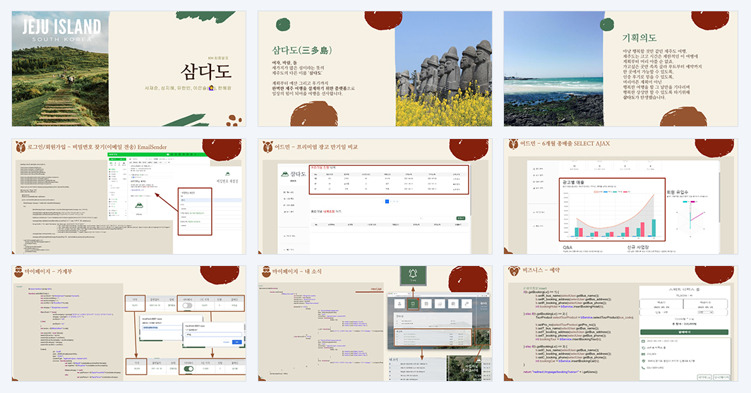Click the '신규 사업장' label
The image size is (751, 393).
[x=638, y=248]
